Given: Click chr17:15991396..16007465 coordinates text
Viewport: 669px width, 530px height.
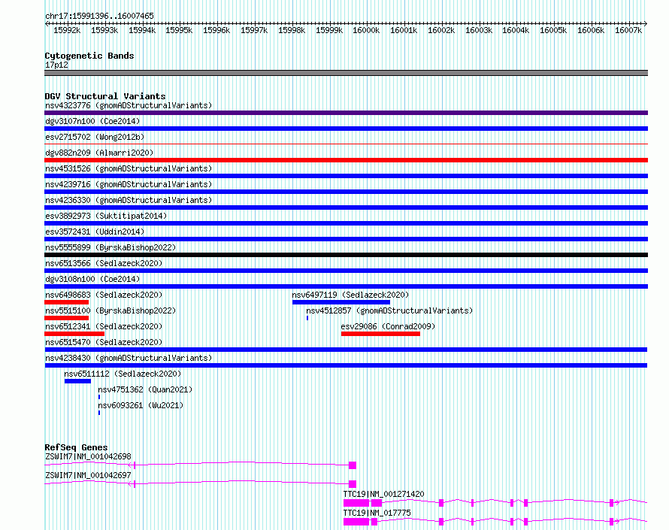Looking at the screenshot, I should coord(99,17).
